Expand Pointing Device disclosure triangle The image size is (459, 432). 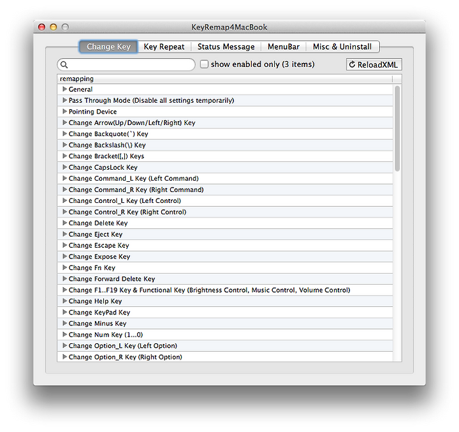click(x=64, y=111)
